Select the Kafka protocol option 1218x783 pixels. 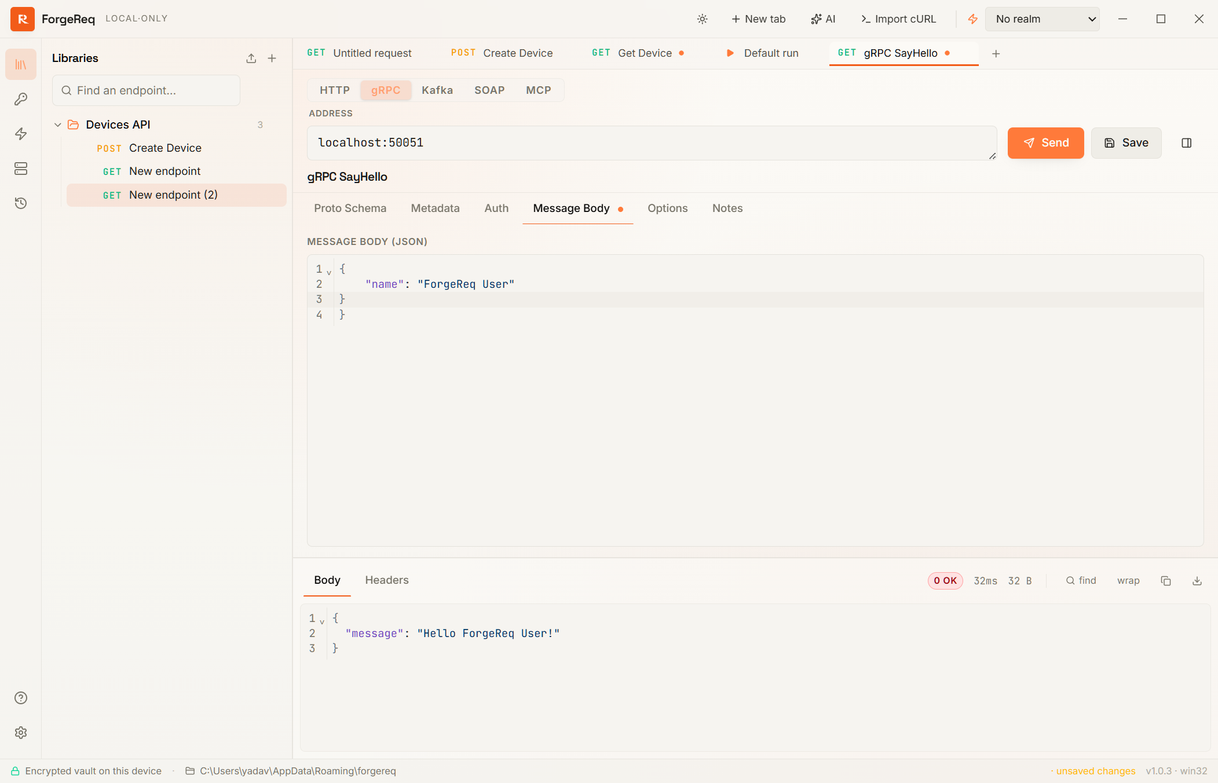(437, 90)
